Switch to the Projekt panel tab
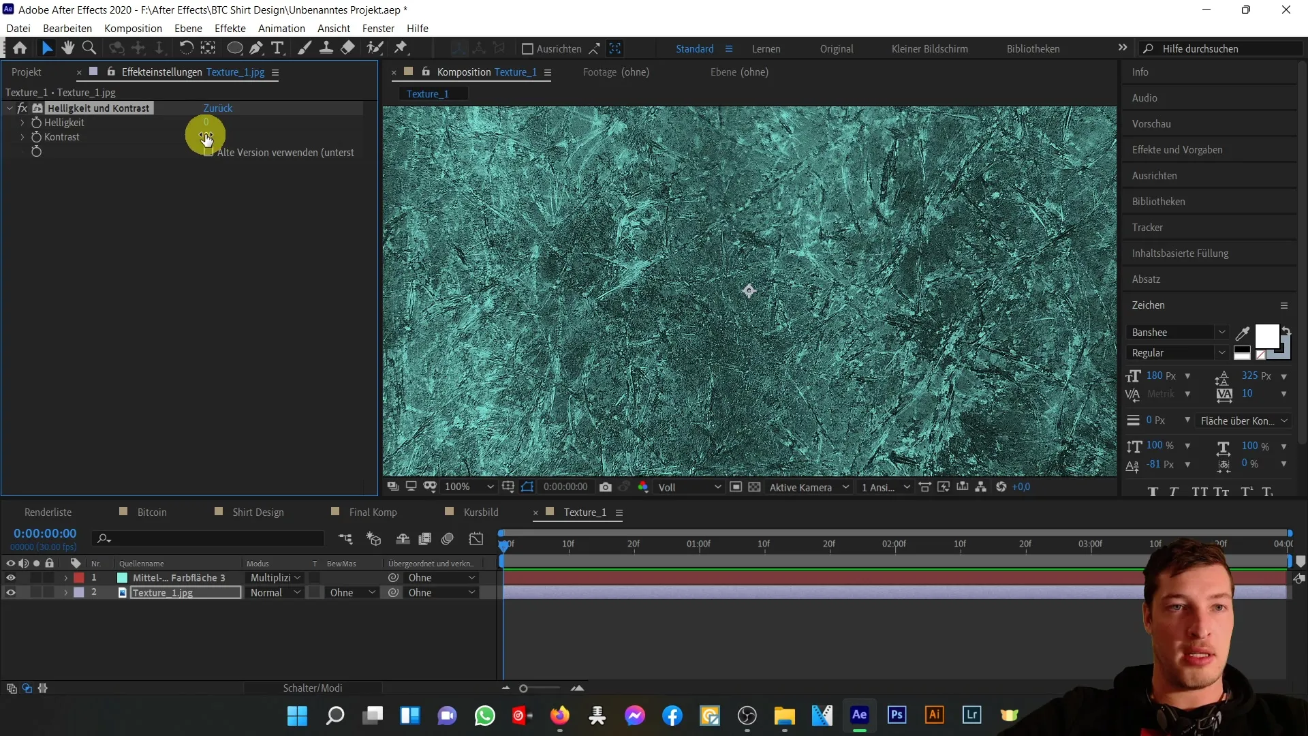The width and height of the screenshot is (1308, 736). tap(27, 72)
